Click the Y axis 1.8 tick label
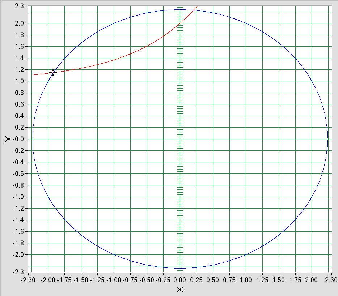Screen dimensions: 338x296 point(19,35)
